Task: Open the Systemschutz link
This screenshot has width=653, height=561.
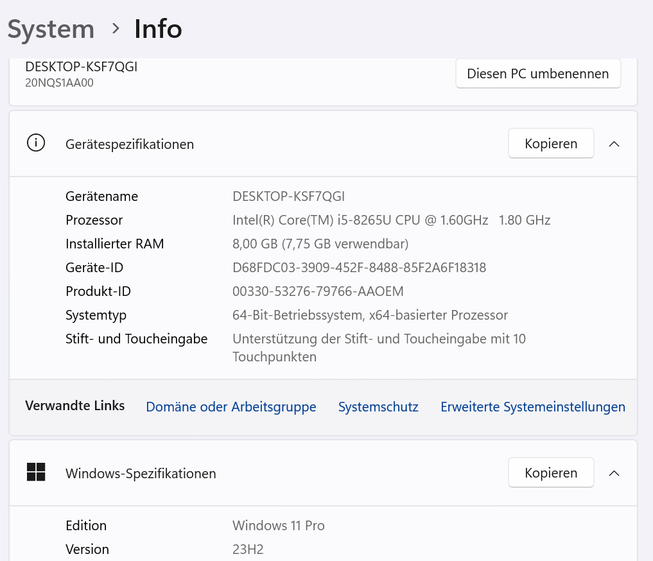Action: click(378, 406)
